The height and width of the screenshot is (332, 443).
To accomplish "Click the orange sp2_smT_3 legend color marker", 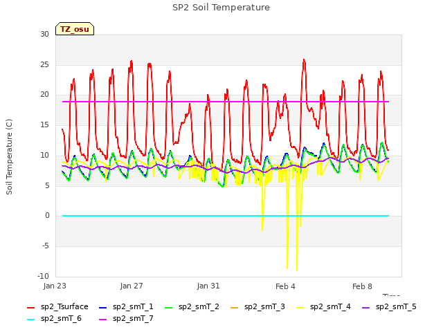I will pos(235,307).
